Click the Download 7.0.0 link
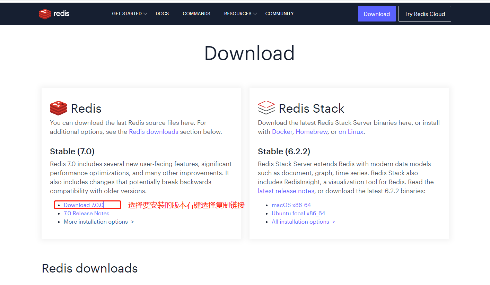This screenshot has width=490, height=285. [84, 205]
